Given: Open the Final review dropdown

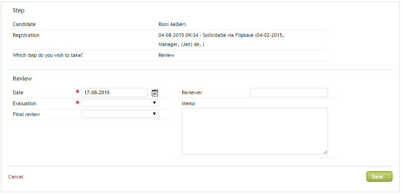Looking at the screenshot, I should [x=120, y=114].
